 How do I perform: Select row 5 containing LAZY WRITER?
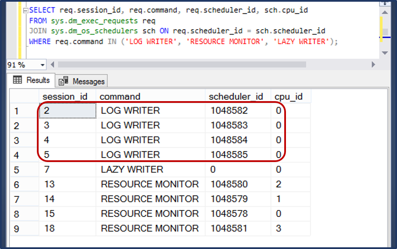pyautogui.click(x=16, y=169)
